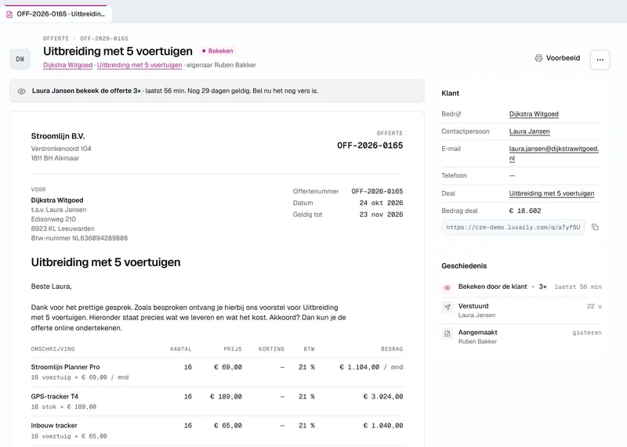Select the Verstuurd history entry
627x447 pixels.
(x=521, y=310)
